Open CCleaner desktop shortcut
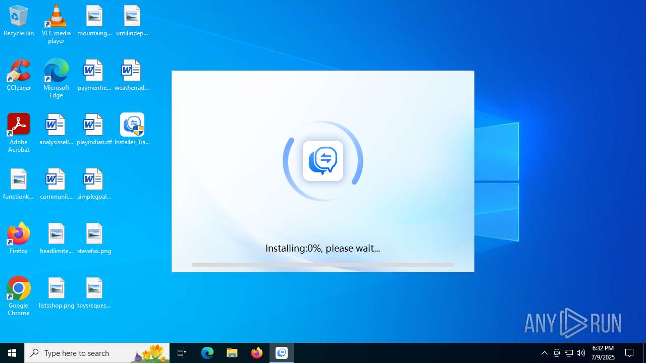 coord(19,76)
